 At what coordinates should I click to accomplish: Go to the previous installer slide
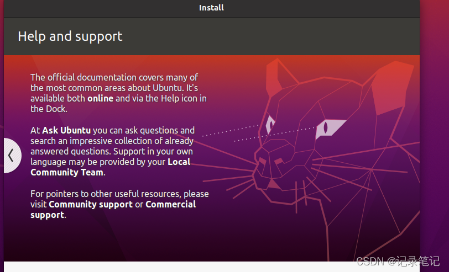pyautogui.click(x=12, y=156)
